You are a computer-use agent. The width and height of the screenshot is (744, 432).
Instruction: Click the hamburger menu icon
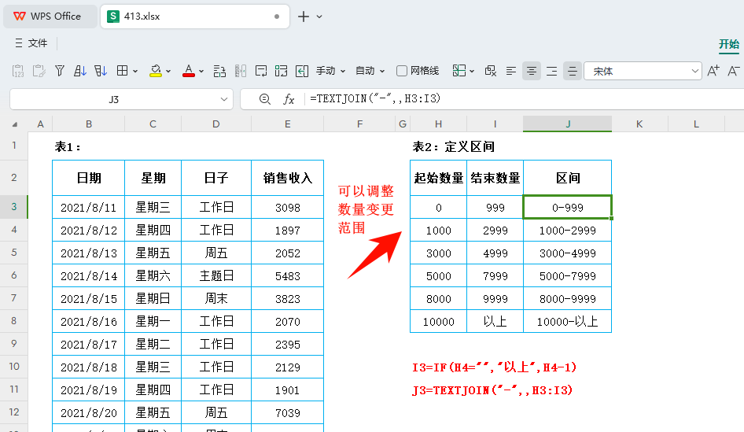click(19, 43)
